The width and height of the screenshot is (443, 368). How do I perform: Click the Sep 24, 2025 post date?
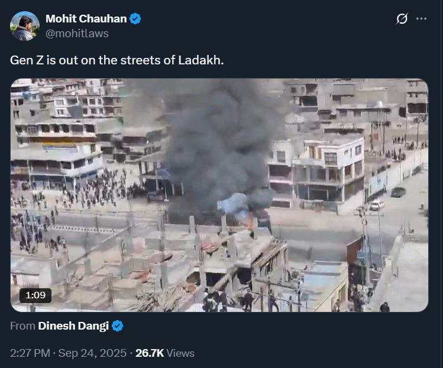click(92, 353)
